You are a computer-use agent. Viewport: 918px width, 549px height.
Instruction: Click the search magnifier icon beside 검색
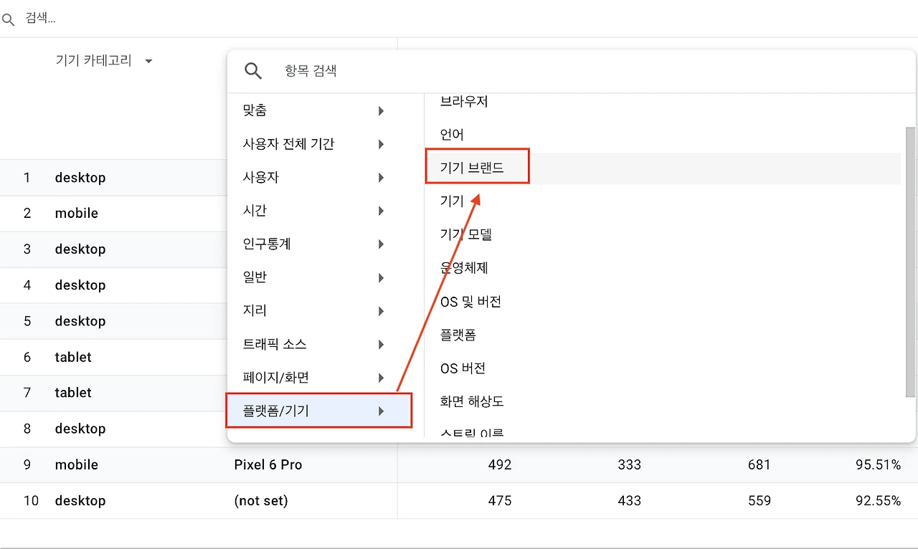[8, 19]
